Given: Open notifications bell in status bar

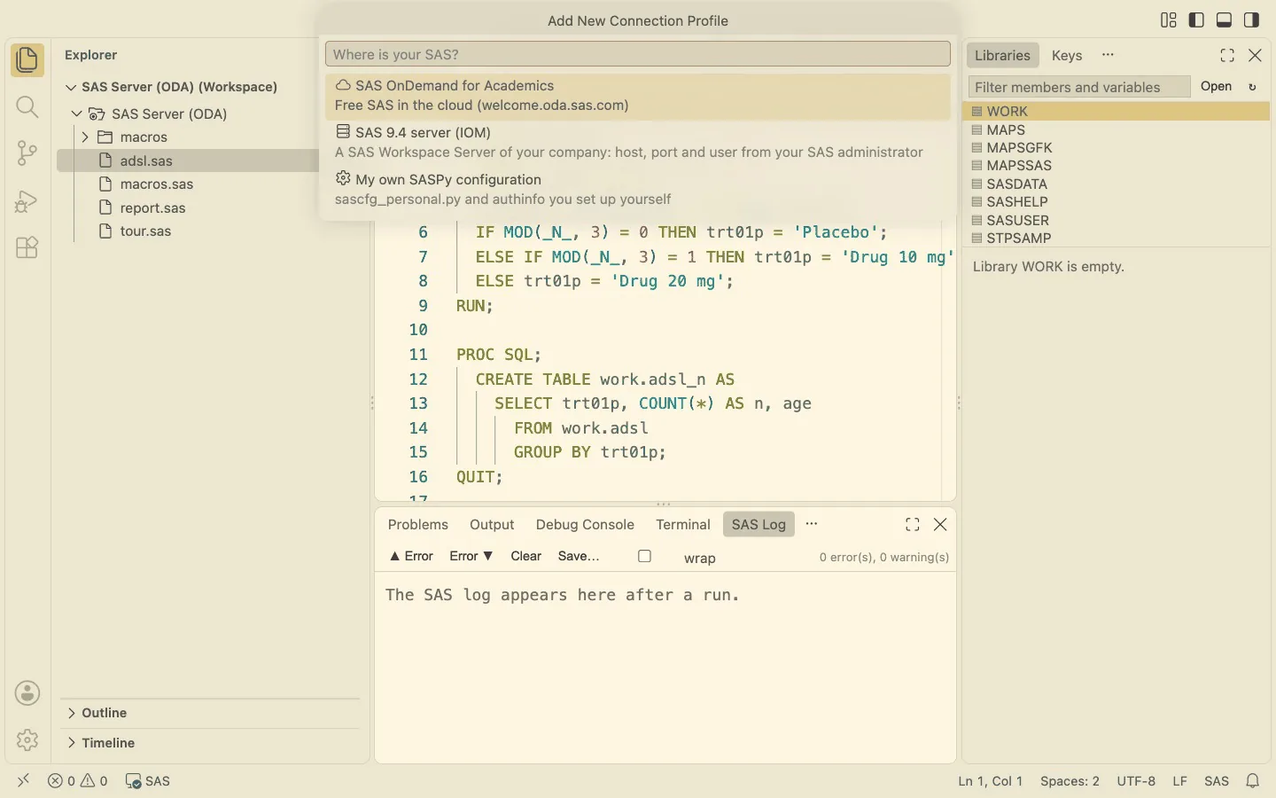Looking at the screenshot, I should (x=1252, y=781).
